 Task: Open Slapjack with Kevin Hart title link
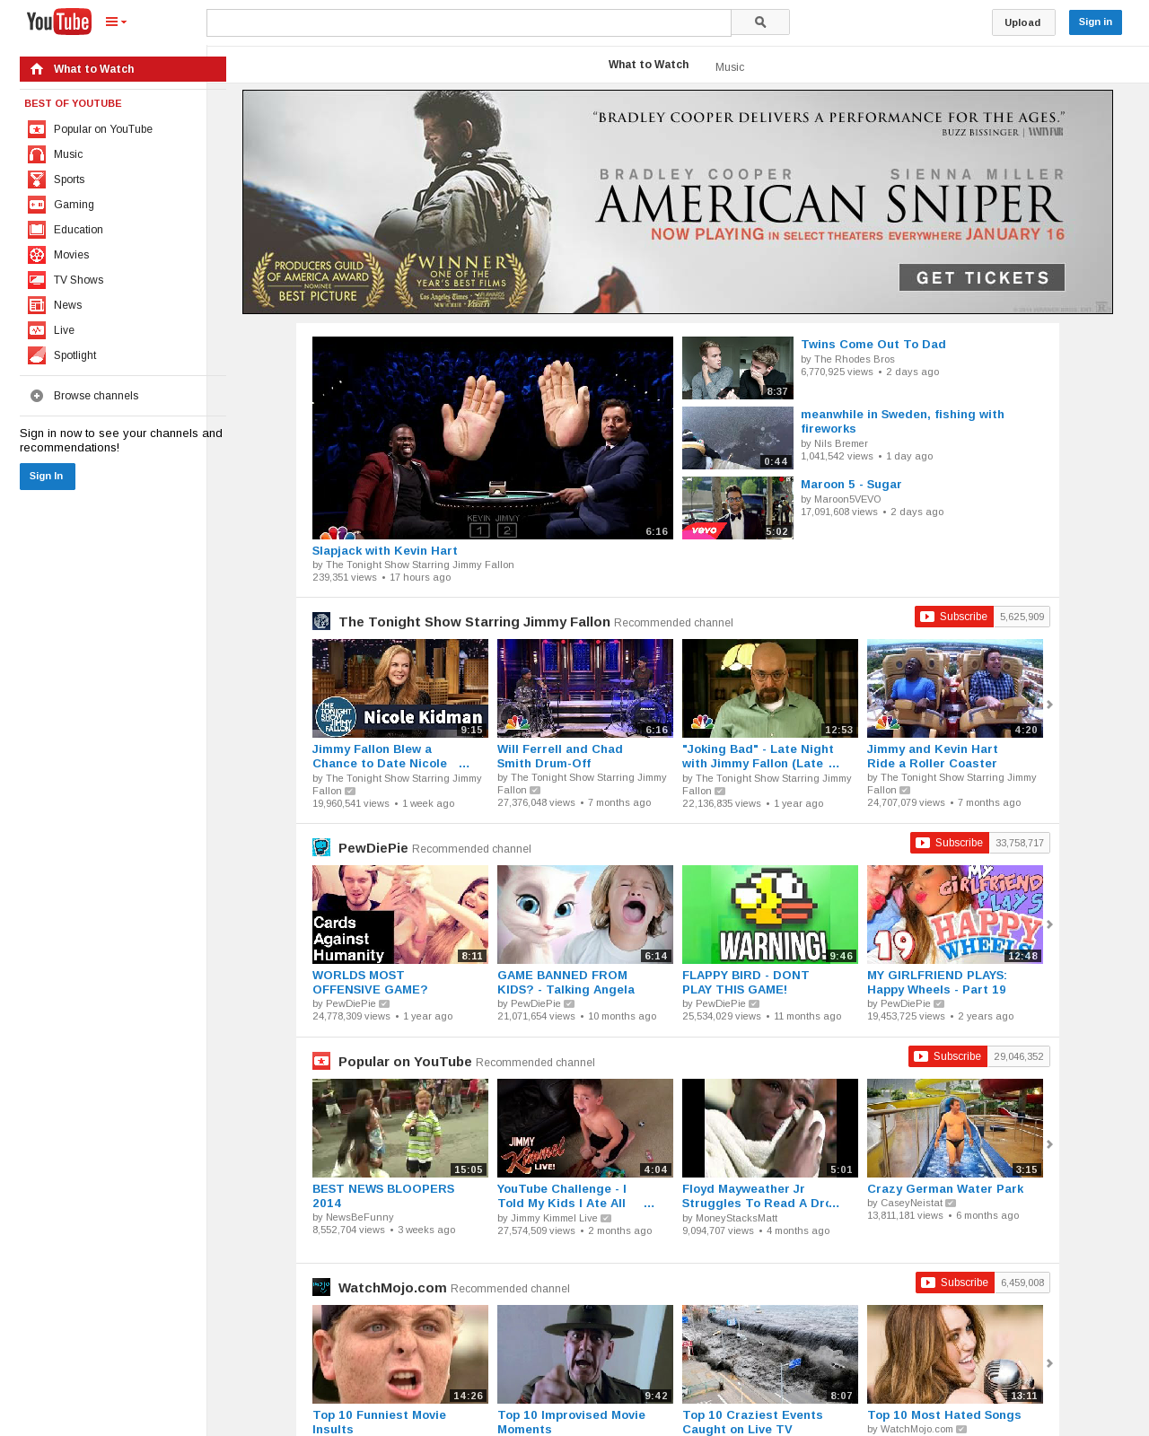pos(384,551)
